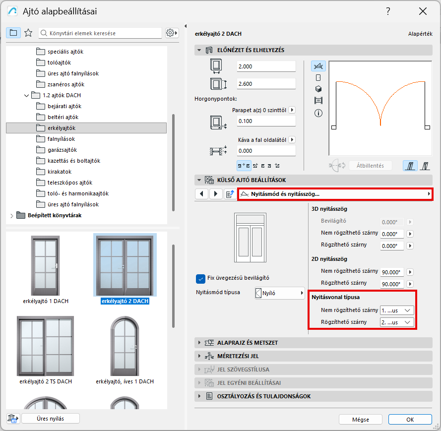Go to next settings page arrow
The width and height of the screenshot is (441, 431).
216,194
